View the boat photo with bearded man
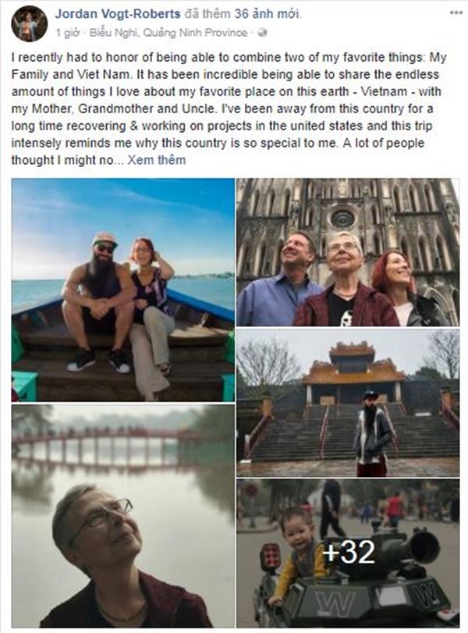The width and height of the screenshot is (468, 633). pos(123,290)
